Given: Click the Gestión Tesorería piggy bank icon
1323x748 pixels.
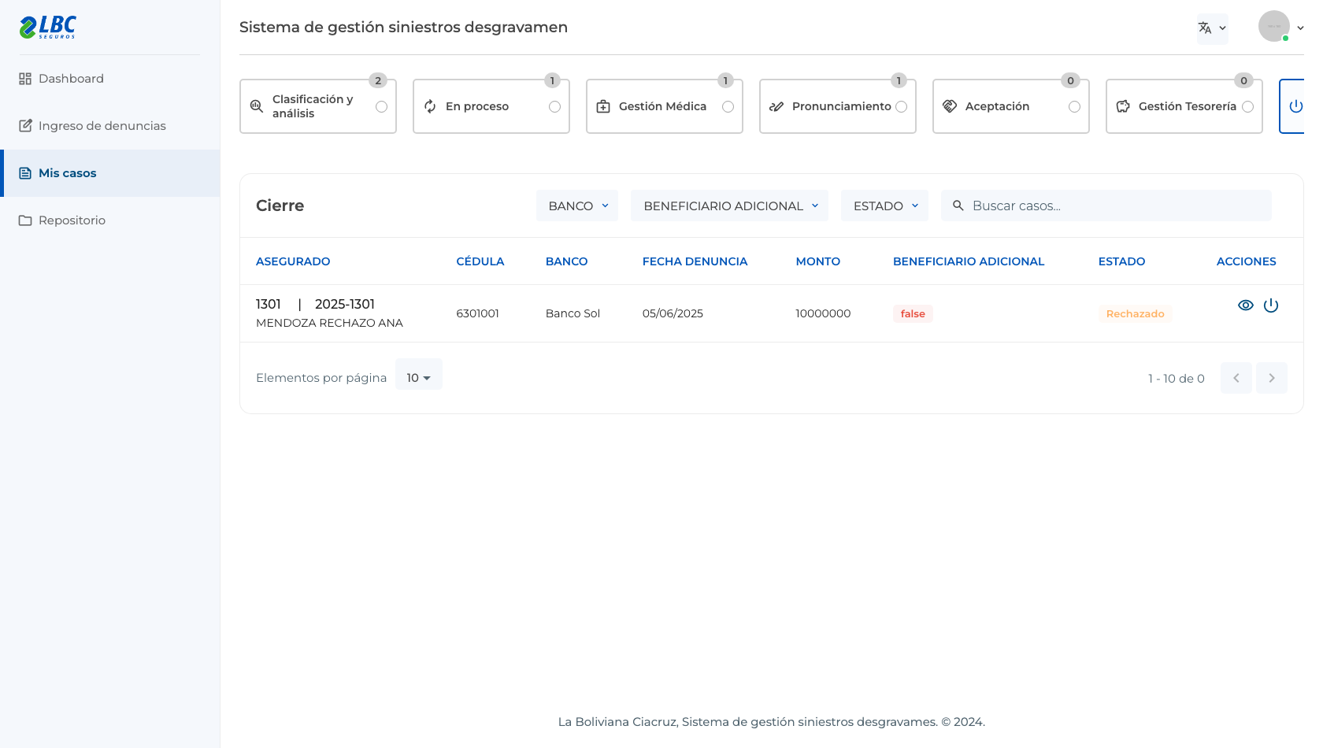Looking at the screenshot, I should (x=1123, y=106).
